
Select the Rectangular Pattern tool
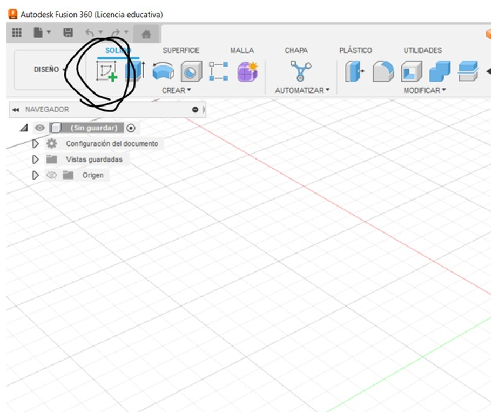coord(219,71)
